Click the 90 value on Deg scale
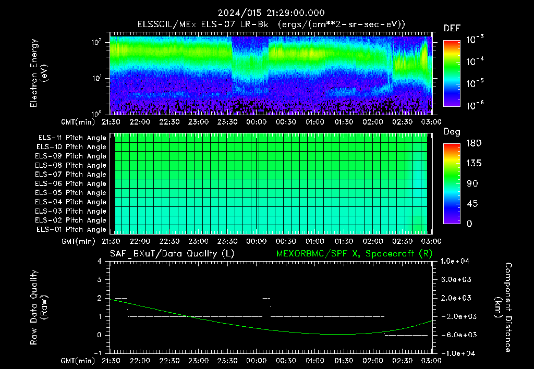This screenshot has width=534, height=369. coord(472,183)
